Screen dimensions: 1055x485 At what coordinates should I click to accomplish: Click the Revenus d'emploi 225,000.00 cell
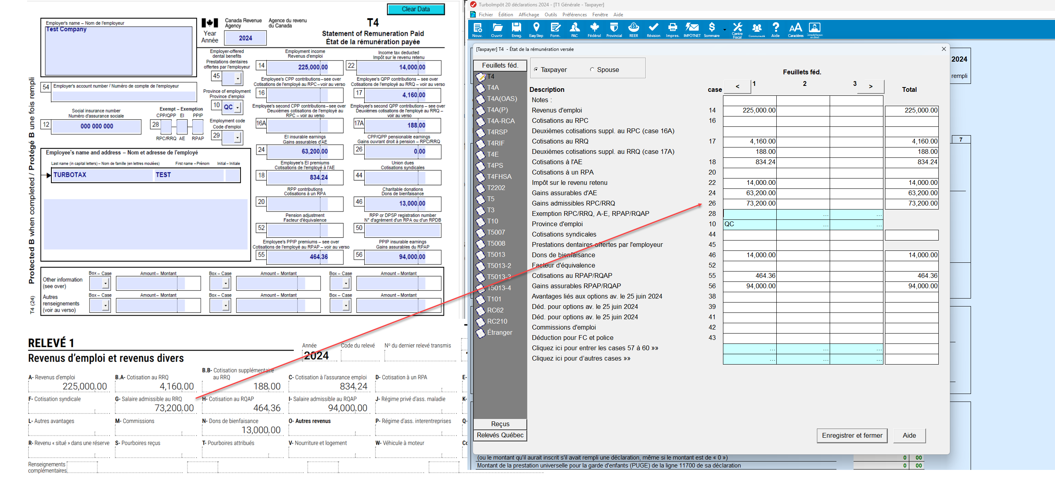tap(750, 111)
